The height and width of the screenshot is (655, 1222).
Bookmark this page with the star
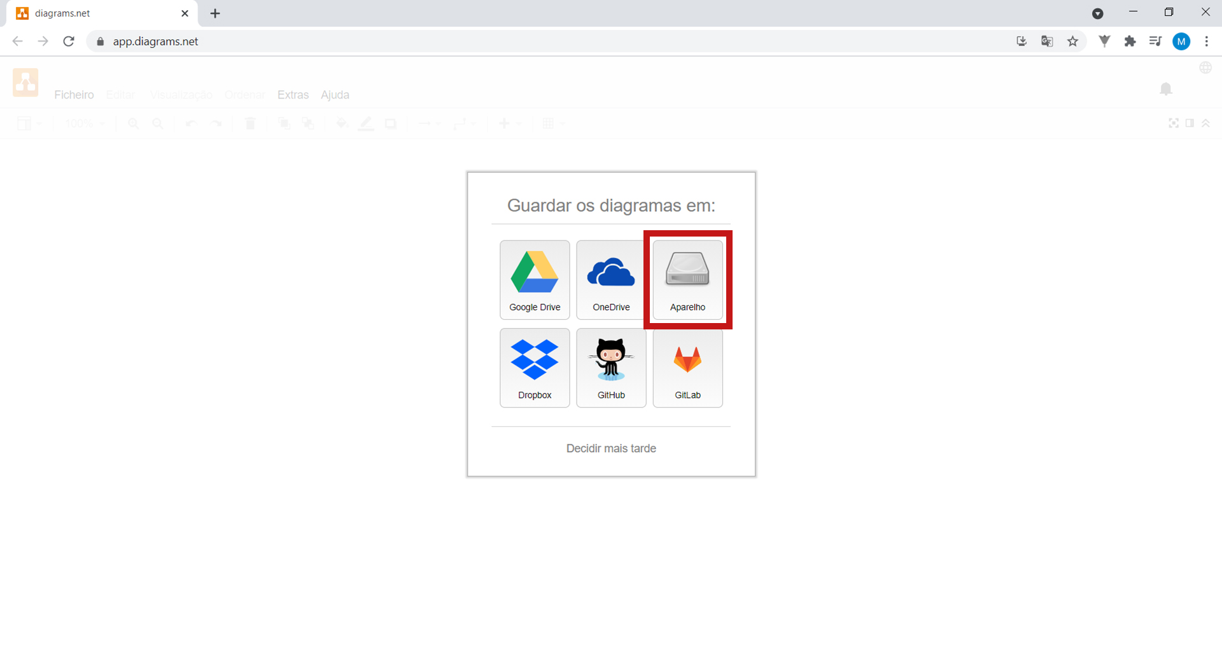click(x=1073, y=41)
